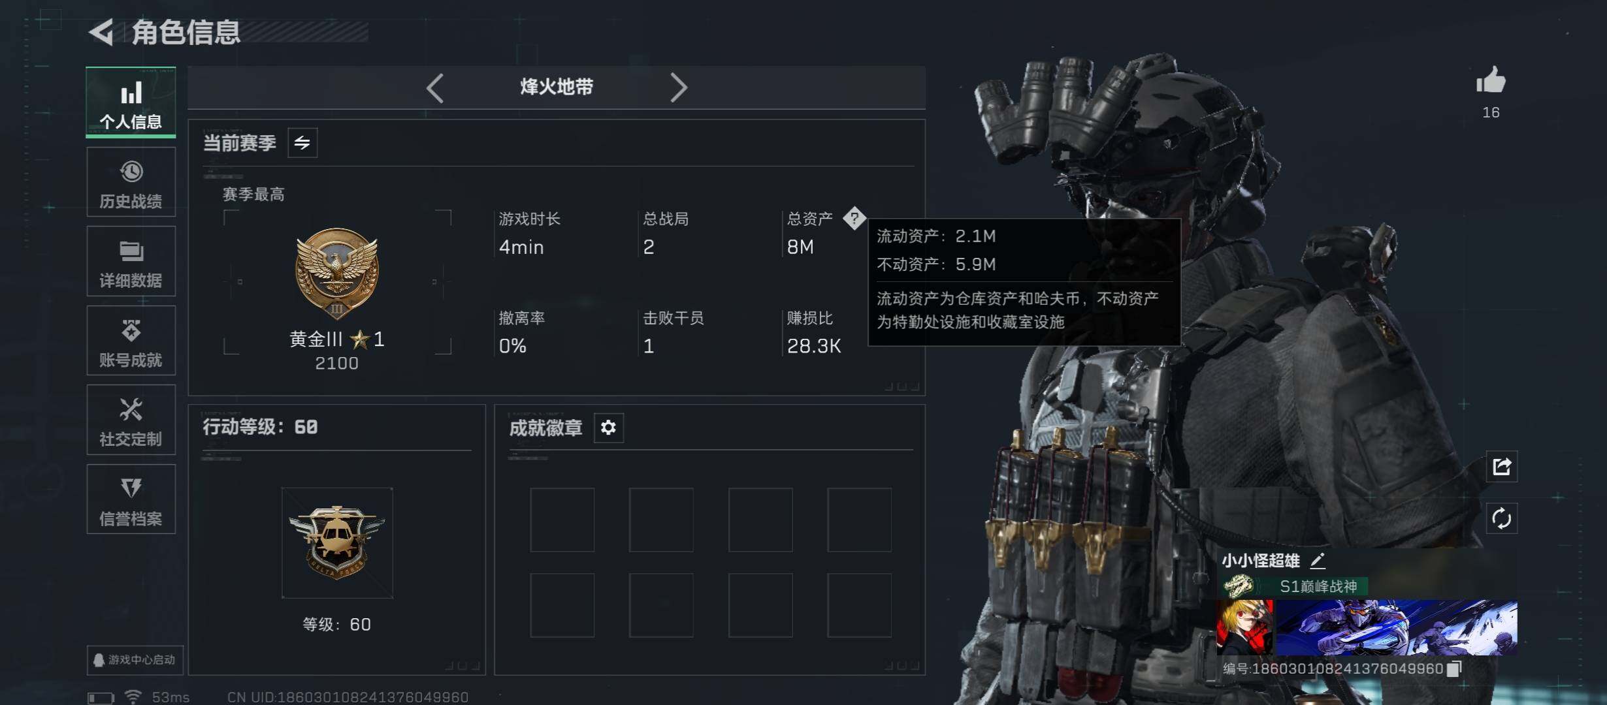This screenshot has height=705, width=1607.
Task: Open the 详细数据 sidebar tab
Action: pos(131,261)
